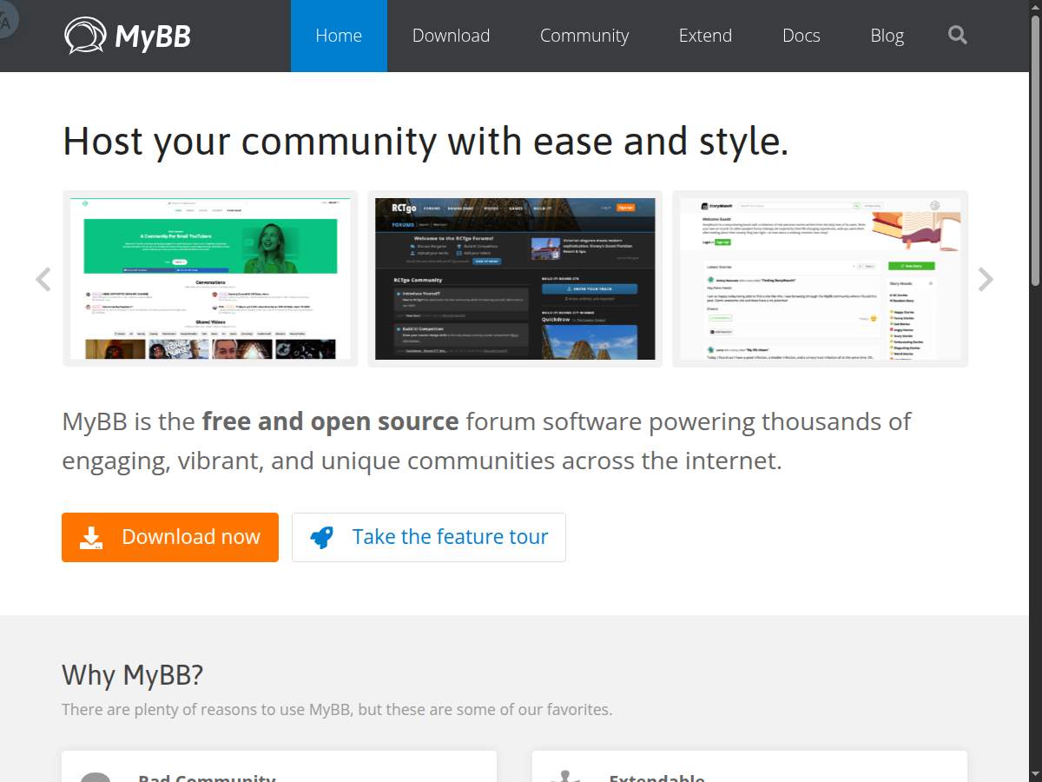Show previous carousel slide with the left arrow
Viewport: 1042px width, 782px height.
[43, 279]
